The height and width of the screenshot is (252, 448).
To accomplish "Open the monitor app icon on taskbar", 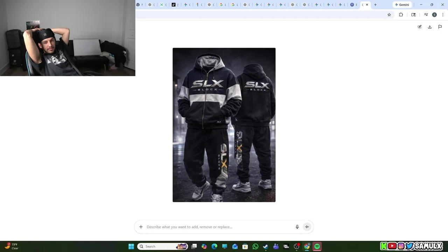I will [225, 246].
